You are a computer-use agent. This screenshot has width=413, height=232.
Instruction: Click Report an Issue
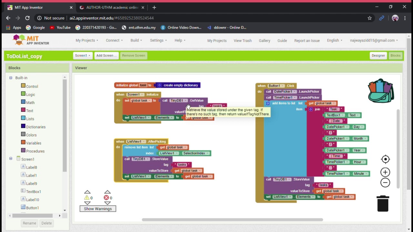(x=307, y=41)
